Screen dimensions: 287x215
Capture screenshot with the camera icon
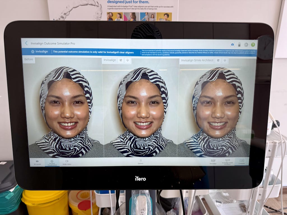232,45
